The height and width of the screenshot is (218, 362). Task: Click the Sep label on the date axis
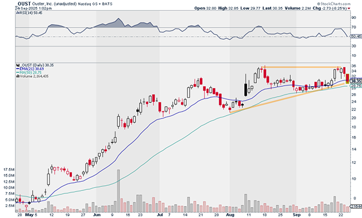point(296,215)
